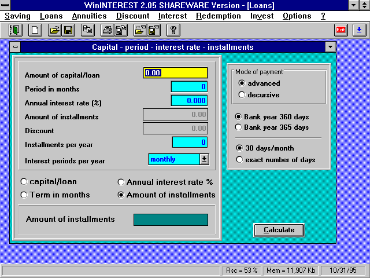Select the decursive payment mode
The image size is (370, 278).
(242, 95)
